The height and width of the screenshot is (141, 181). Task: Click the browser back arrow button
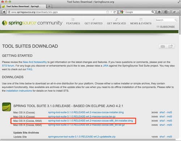4,12
